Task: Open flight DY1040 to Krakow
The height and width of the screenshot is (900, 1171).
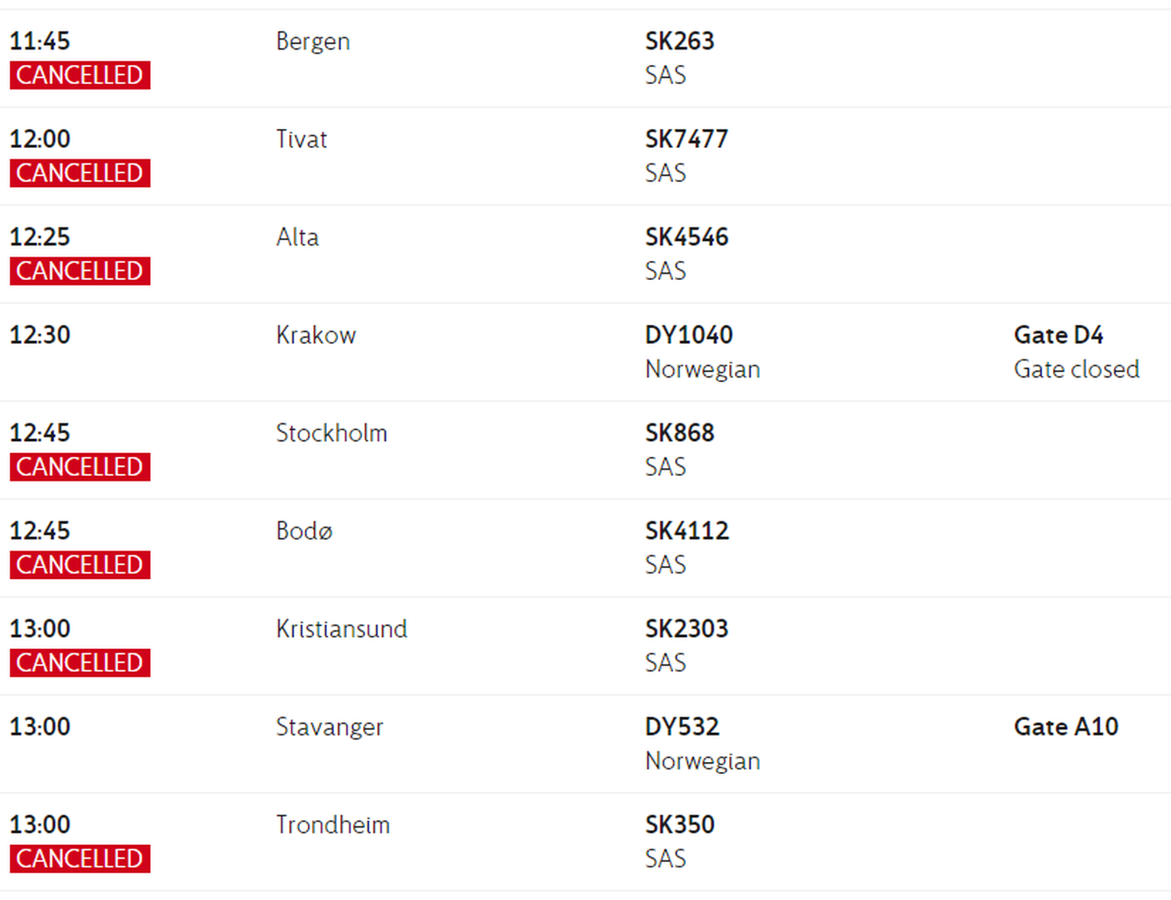Action: 585,352
